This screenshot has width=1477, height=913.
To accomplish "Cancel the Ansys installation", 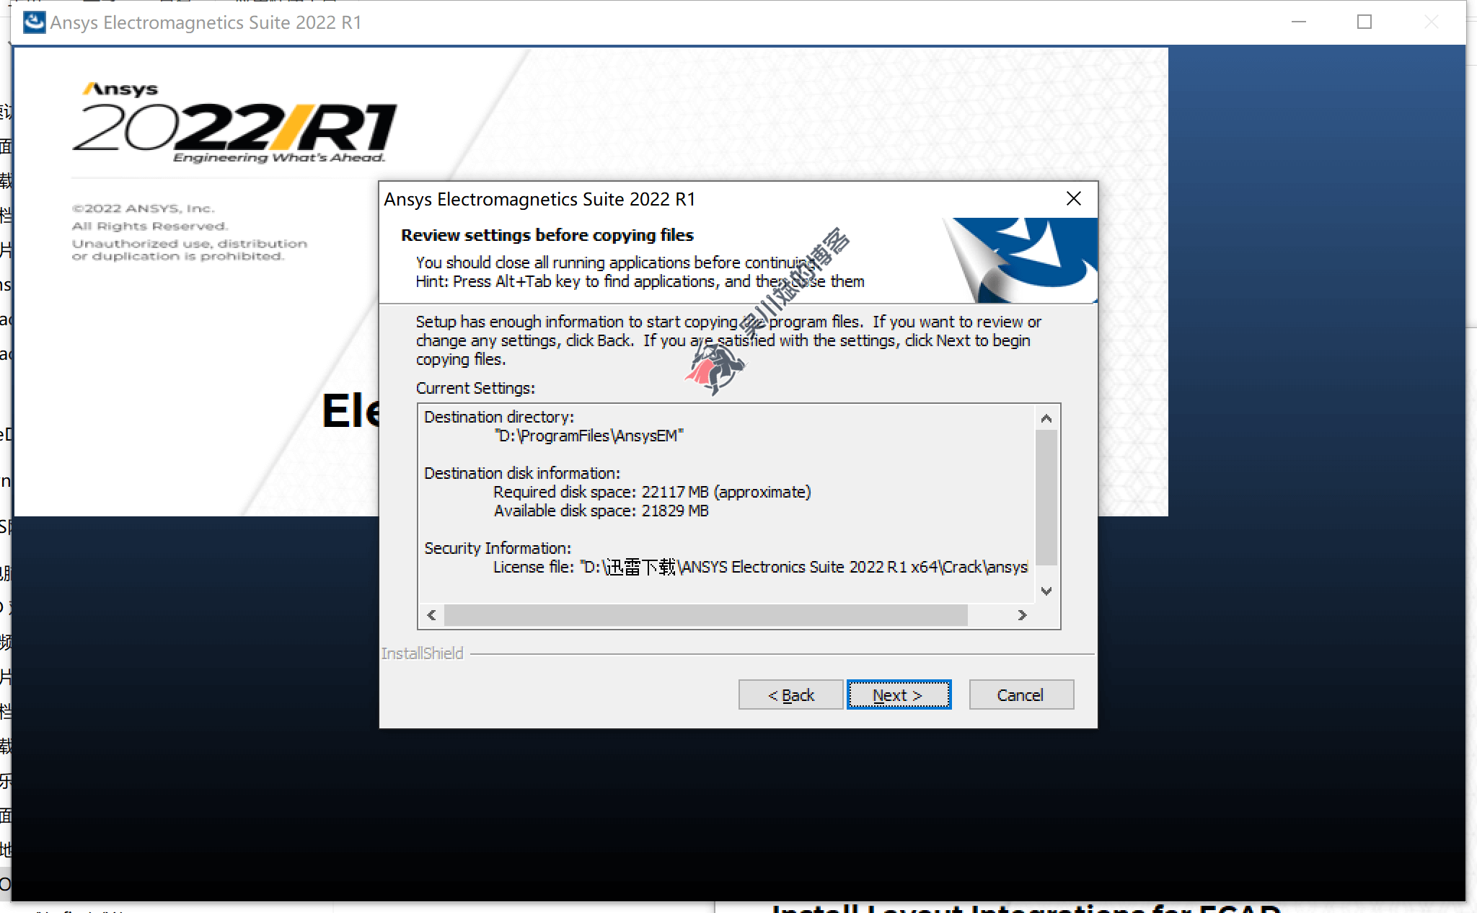I will [x=1021, y=694].
